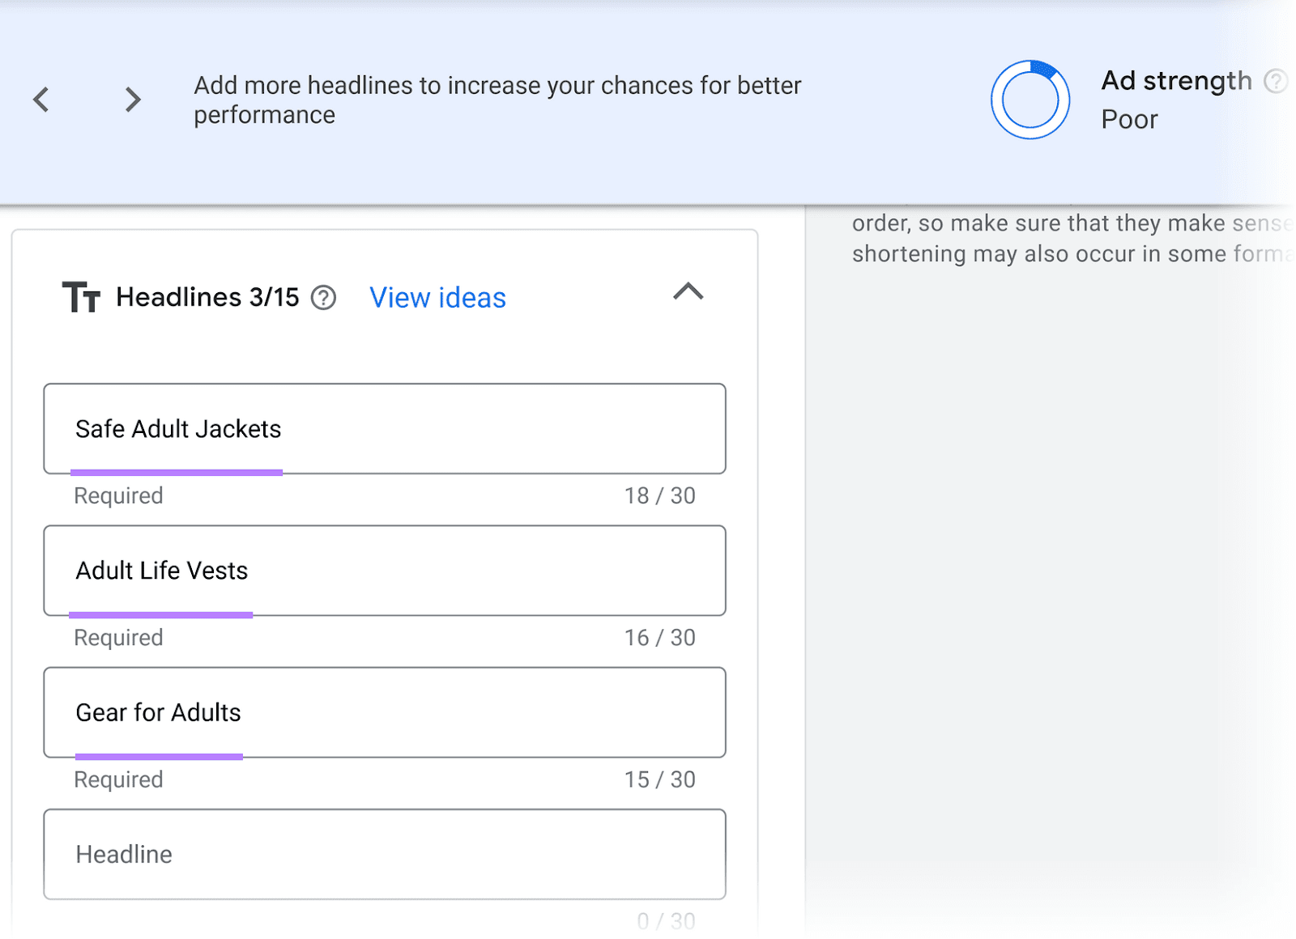
Task: Collapse the Headlines section chevron
Action: 688,291
